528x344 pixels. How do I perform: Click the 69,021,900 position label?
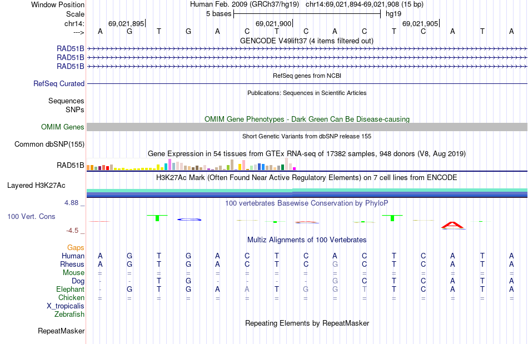(x=273, y=23)
